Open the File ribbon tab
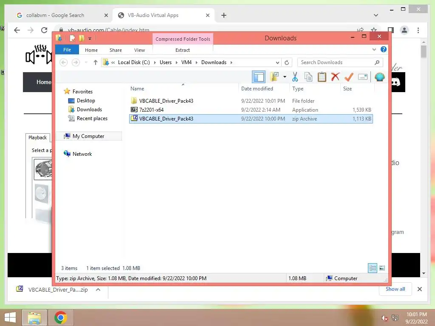This screenshot has width=435, height=326. coord(67,50)
